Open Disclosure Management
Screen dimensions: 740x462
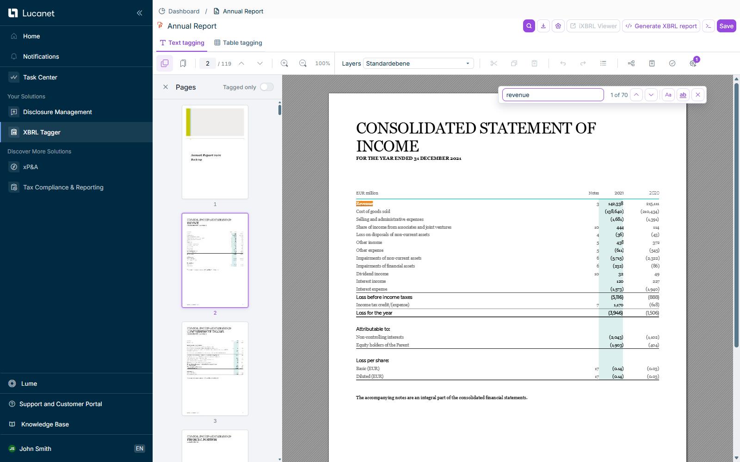[x=76, y=112]
